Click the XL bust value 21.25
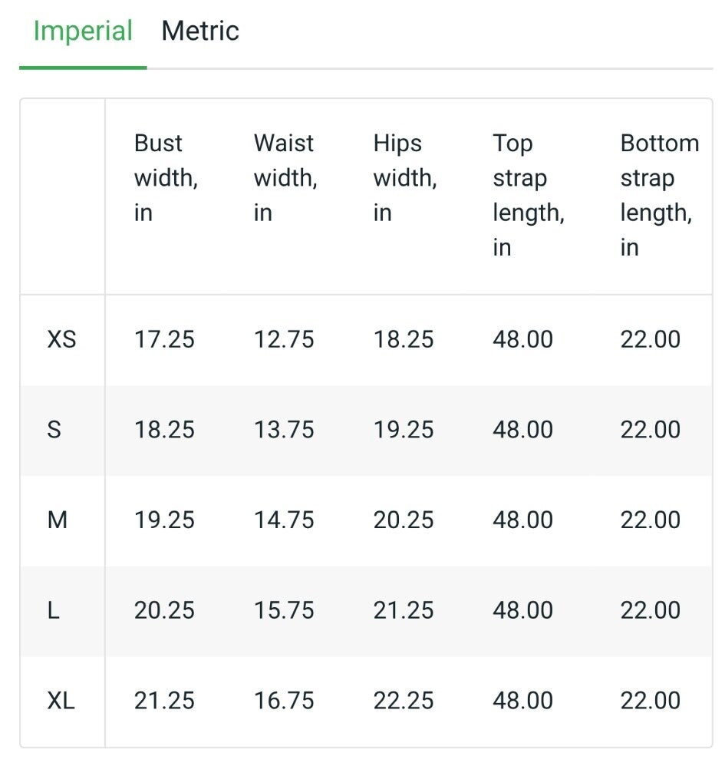This screenshot has width=725, height=766. click(x=164, y=701)
